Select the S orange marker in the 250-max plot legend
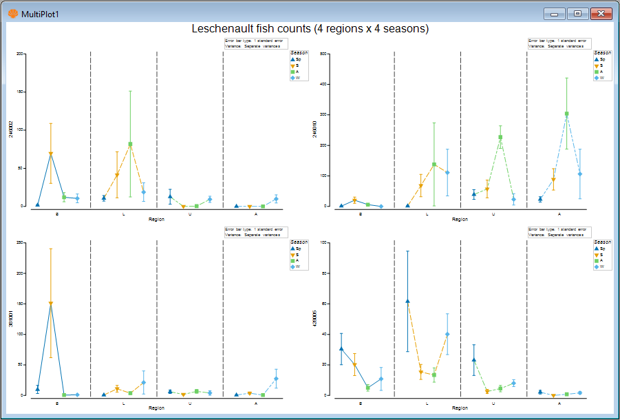Screen dimensions: 620x420 pyautogui.click(x=293, y=255)
